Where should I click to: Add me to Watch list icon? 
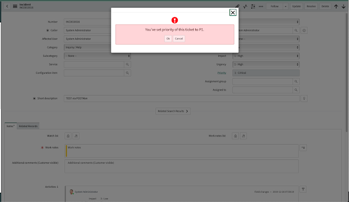point(76,136)
